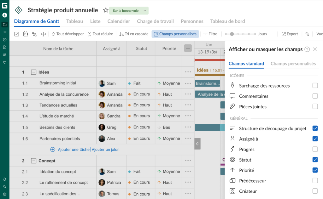The height and width of the screenshot is (199, 323).
Task: Click the link sharing icon in toolbar
Action: 307,34
